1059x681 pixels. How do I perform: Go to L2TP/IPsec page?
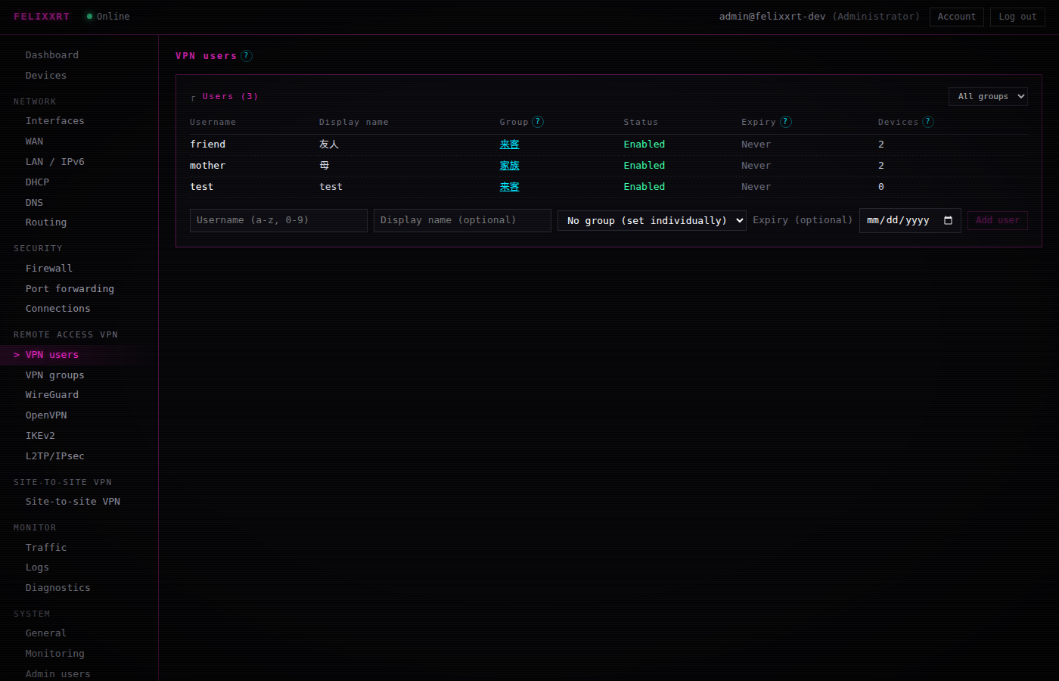click(x=55, y=456)
